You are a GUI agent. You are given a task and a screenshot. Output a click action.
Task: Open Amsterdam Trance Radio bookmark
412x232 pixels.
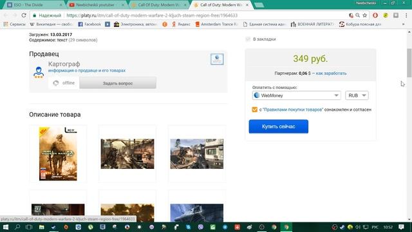216,24
